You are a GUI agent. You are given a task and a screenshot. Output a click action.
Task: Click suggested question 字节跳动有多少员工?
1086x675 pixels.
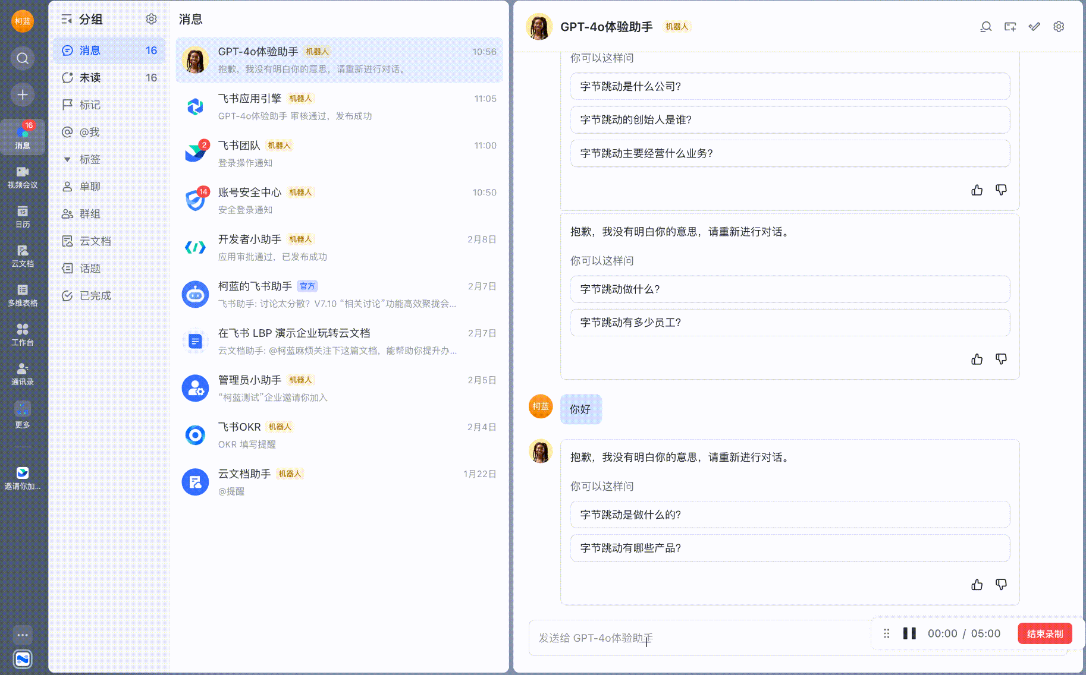pyautogui.click(x=790, y=323)
